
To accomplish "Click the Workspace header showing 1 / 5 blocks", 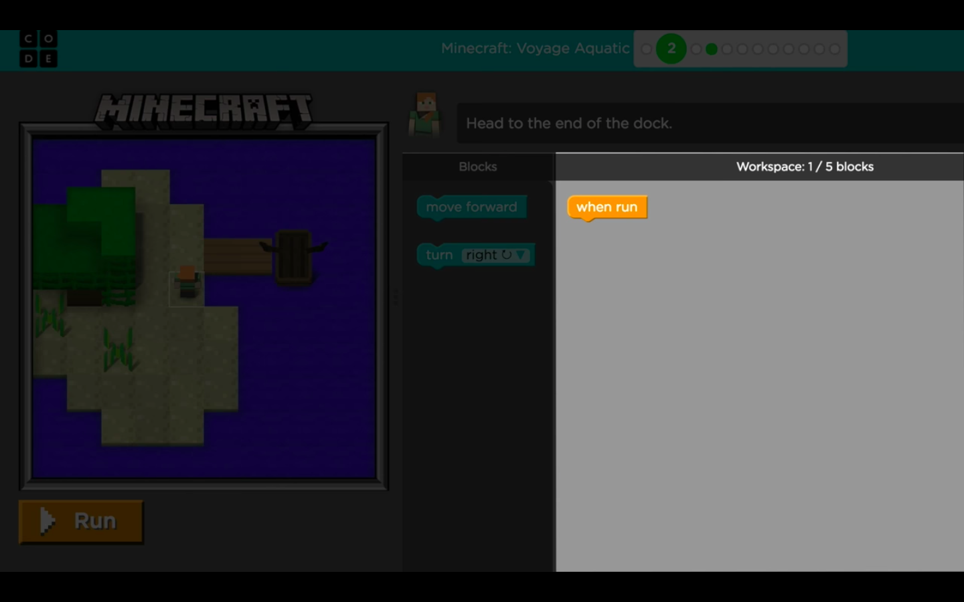I will coord(805,167).
